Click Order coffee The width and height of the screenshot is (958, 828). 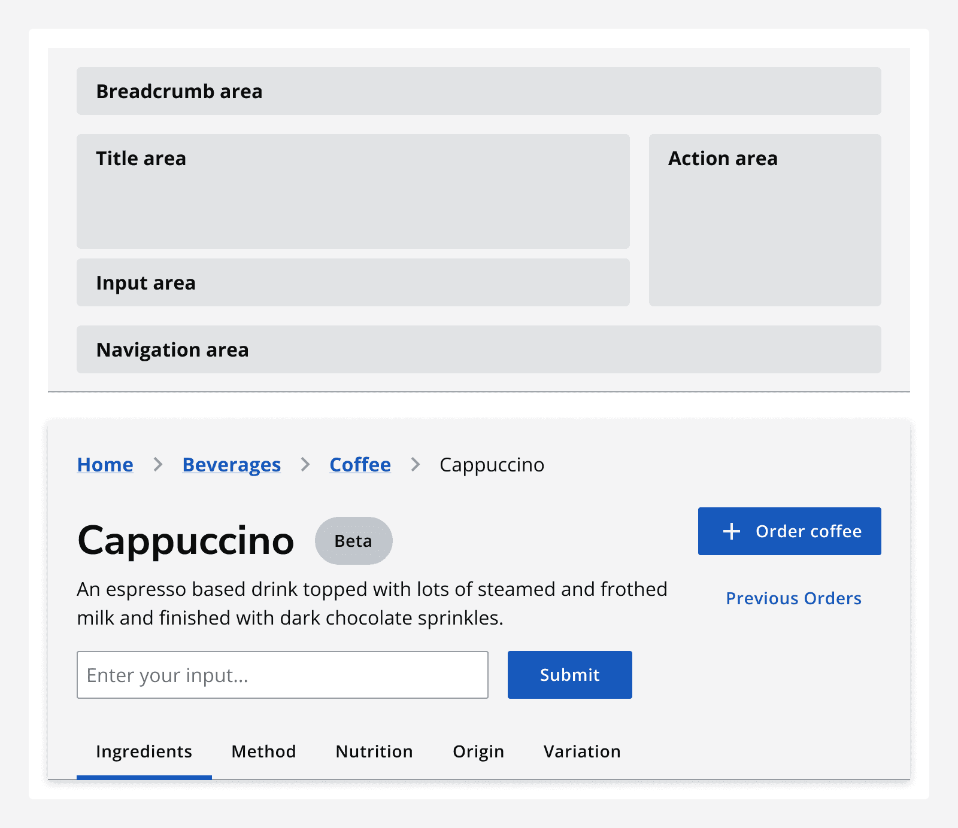pos(789,531)
